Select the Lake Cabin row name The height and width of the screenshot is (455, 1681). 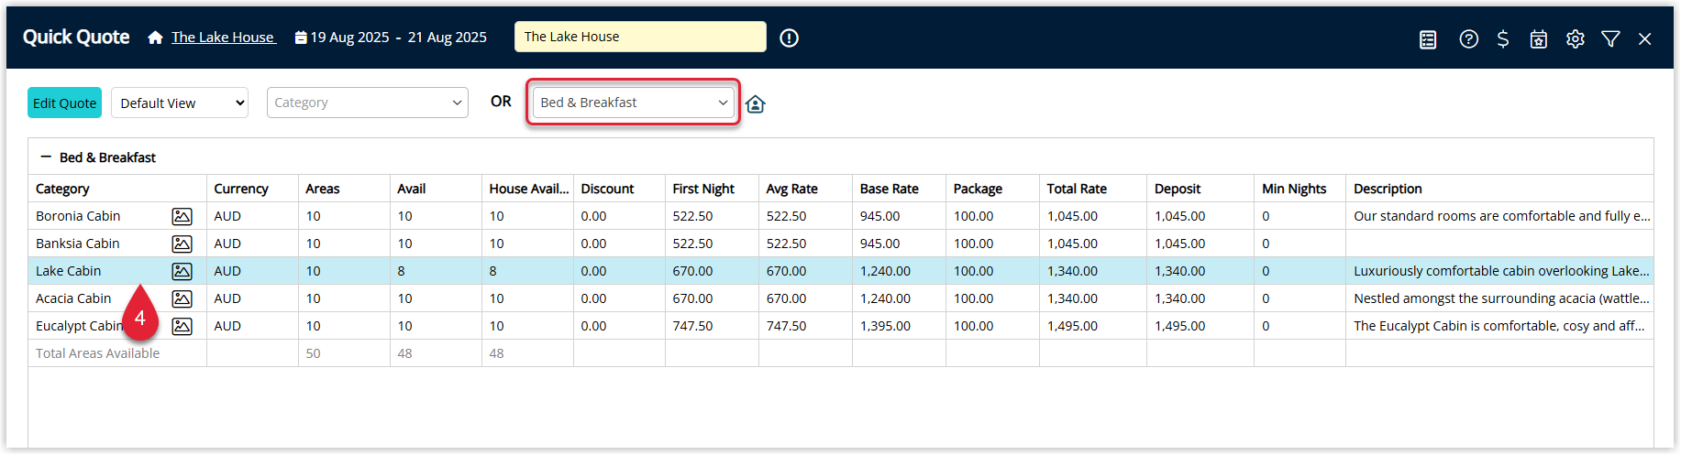pyautogui.click(x=69, y=271)
